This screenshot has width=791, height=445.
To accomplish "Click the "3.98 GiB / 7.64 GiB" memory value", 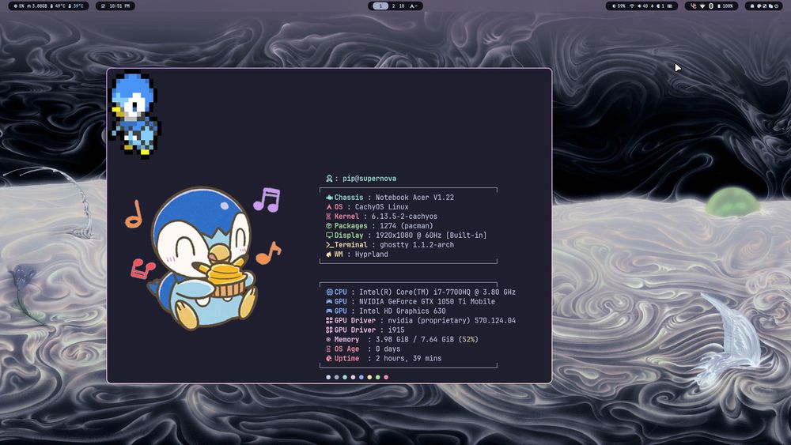I will pos(414,340).
